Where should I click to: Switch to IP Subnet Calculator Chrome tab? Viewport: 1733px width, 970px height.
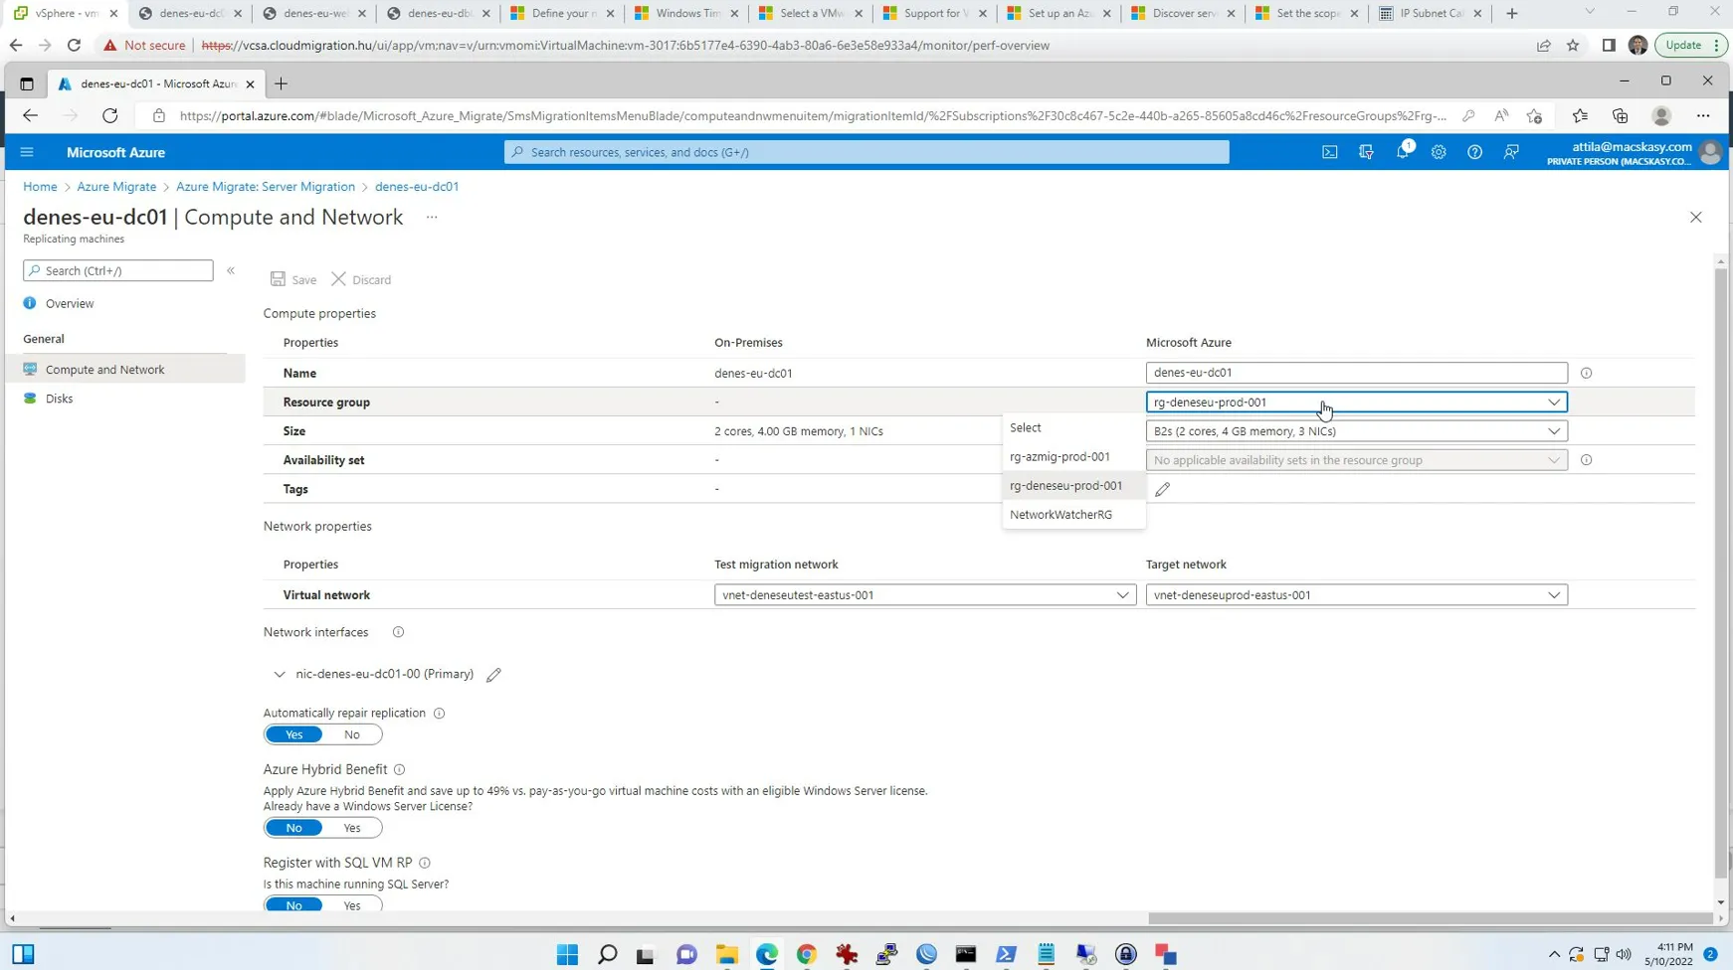[x=1431, y=14]
